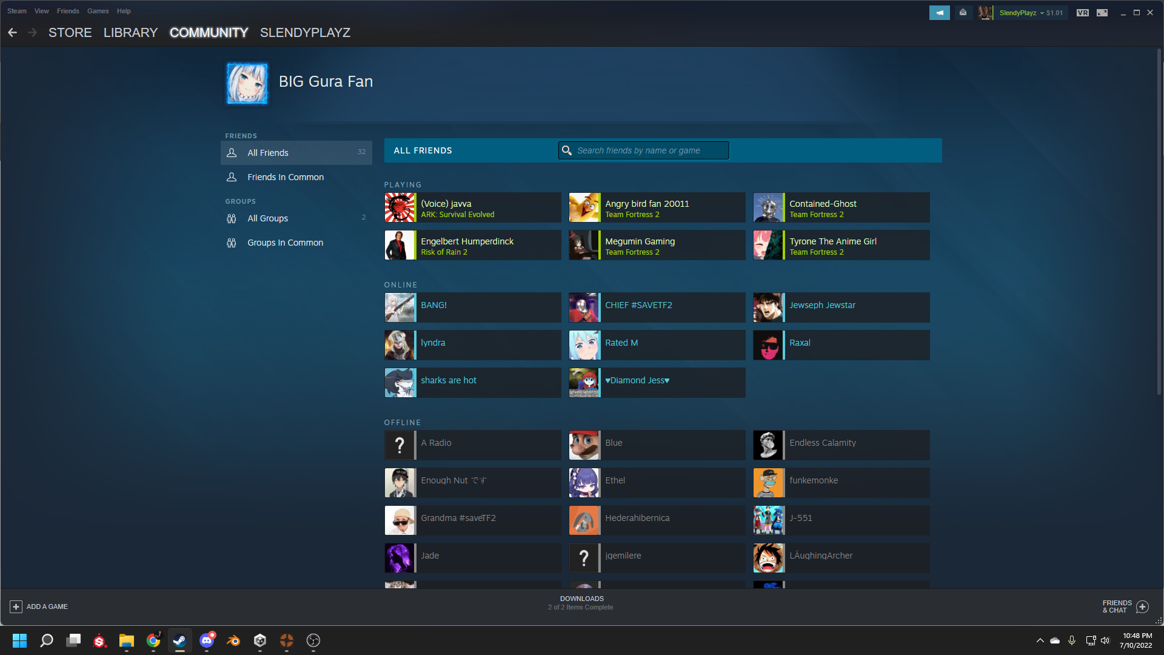Open Discord from the taskbar
Image resolution: width=1164 pixels, height=655 pixels.
point(207,640)
